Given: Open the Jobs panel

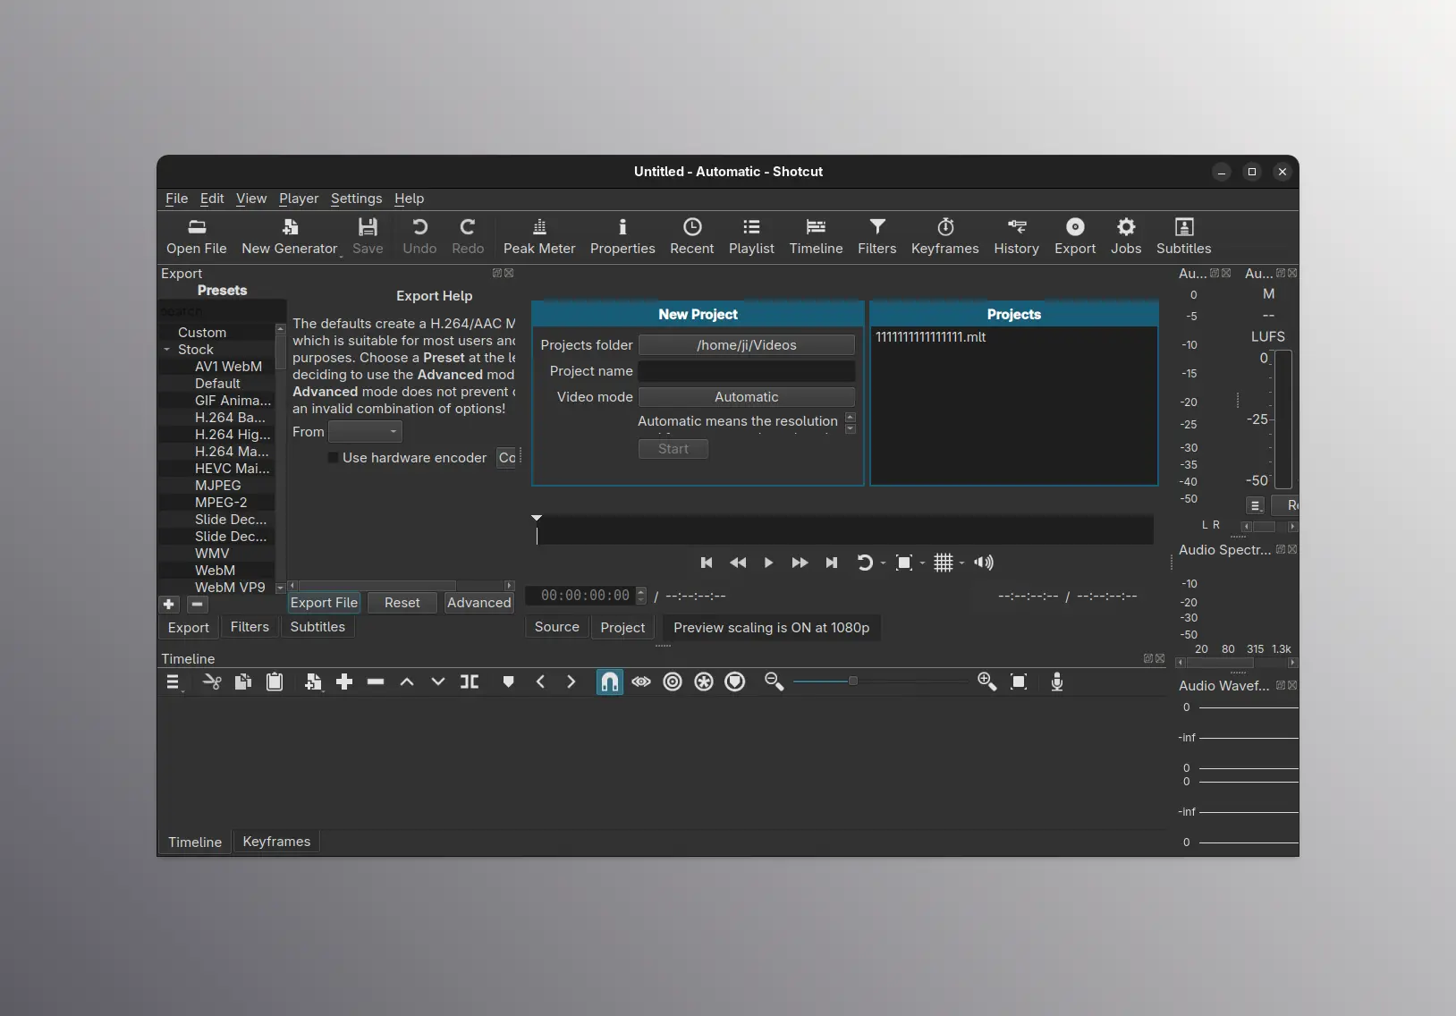Looking at the screenshot, I should click(x=1126, y=237).
